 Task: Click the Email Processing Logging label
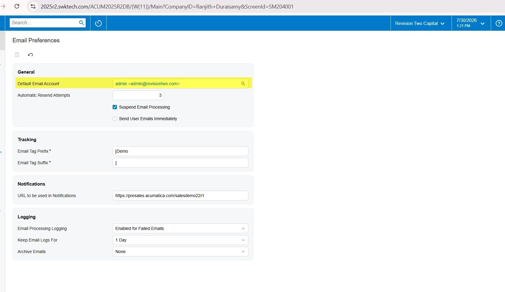pos(42,228)
